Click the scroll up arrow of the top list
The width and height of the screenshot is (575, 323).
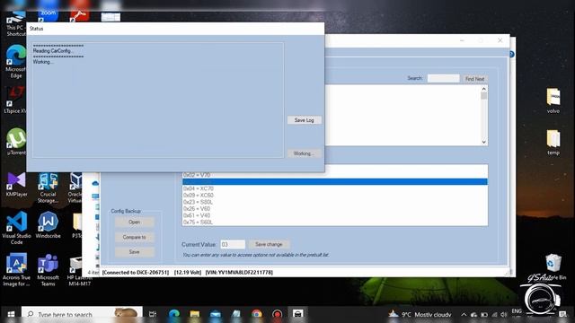[x=483, y=89]
